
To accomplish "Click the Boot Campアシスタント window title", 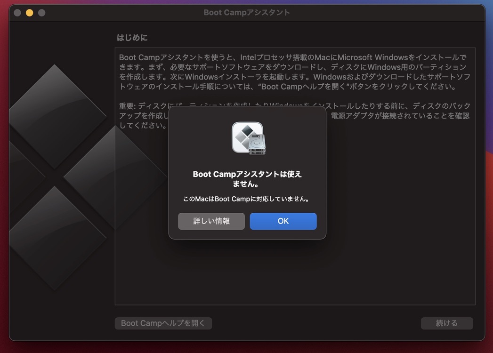I will coord(247,13).
